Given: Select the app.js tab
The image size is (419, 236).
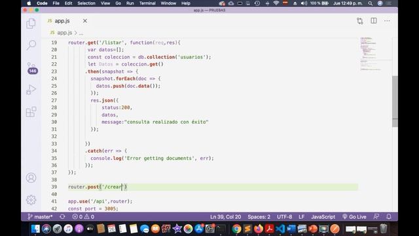Looking at the screenshot, I should (x=62, y=21).
